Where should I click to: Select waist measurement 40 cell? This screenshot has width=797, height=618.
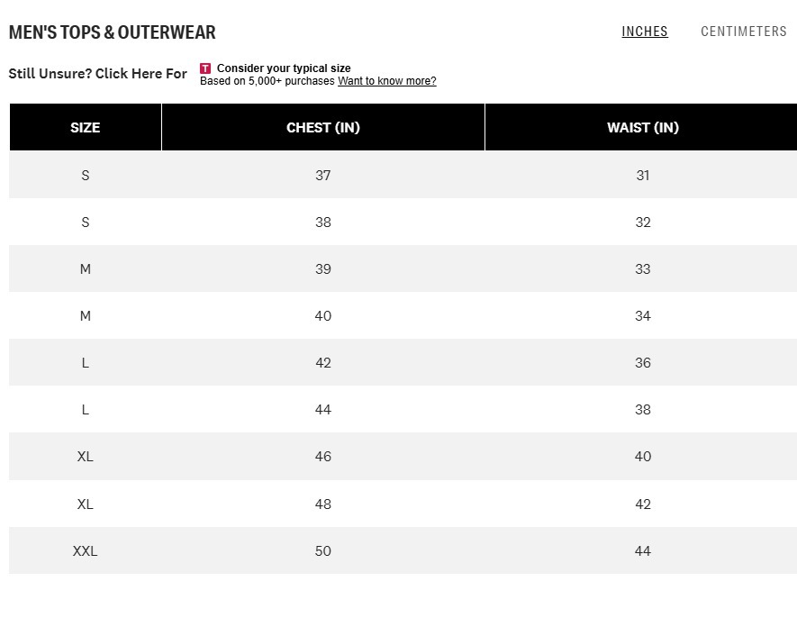point(642,457)
